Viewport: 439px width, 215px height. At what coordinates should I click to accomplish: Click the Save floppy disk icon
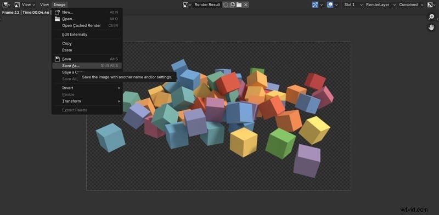[x=57, y=59]
